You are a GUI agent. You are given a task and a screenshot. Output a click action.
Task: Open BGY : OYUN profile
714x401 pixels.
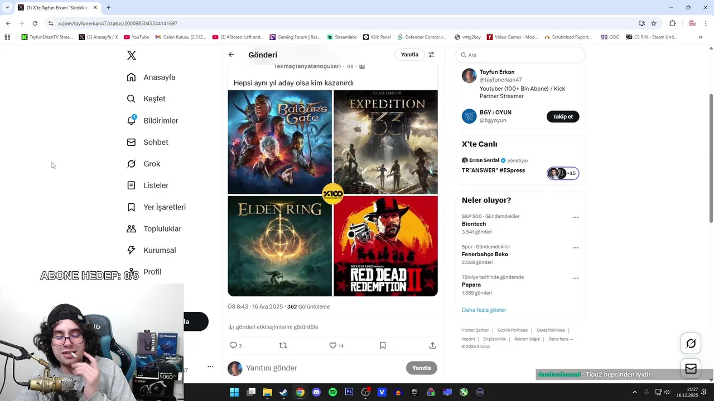tap(495, 112)
